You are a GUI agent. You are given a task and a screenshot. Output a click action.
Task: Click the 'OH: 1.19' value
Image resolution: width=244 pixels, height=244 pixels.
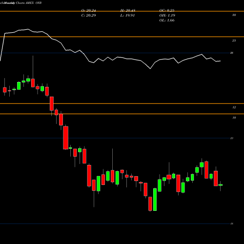[167, 16]
